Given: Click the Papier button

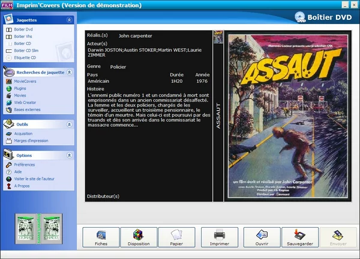Looking at the screenshot, I should click(x=176, y=237).
